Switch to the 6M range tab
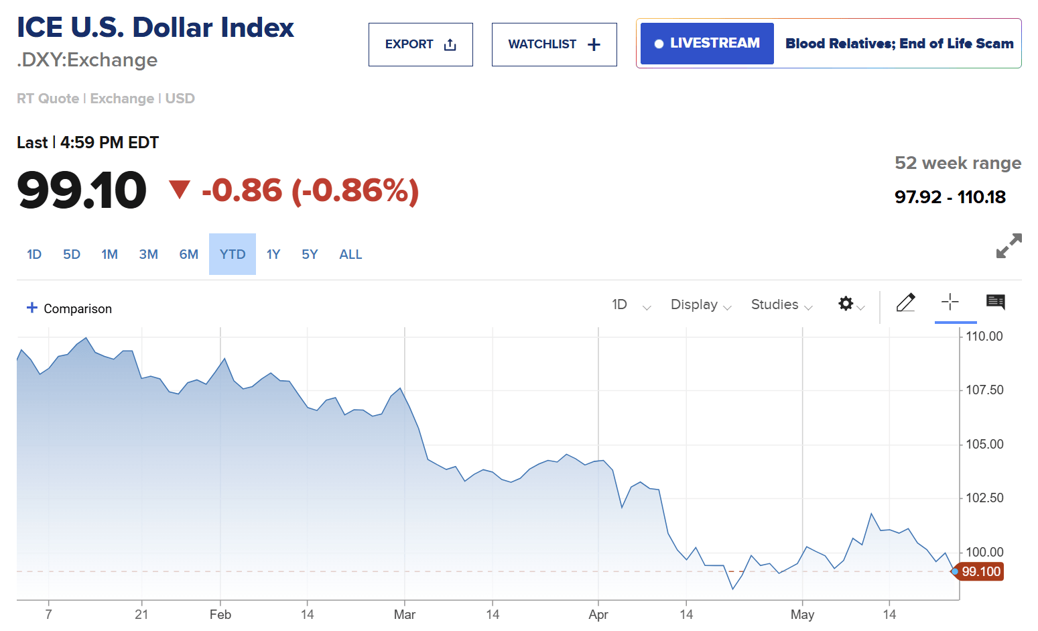 click(x=188, y=255)
